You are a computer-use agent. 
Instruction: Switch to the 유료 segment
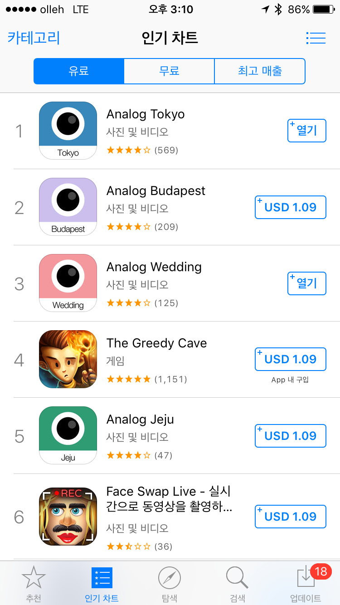coord(79,71)
